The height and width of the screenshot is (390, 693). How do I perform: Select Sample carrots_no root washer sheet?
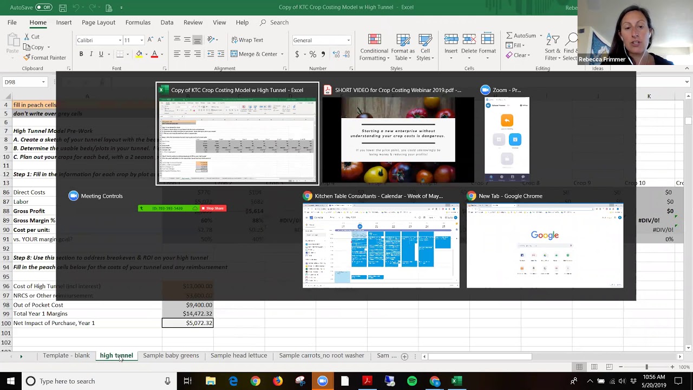[322, 356]
